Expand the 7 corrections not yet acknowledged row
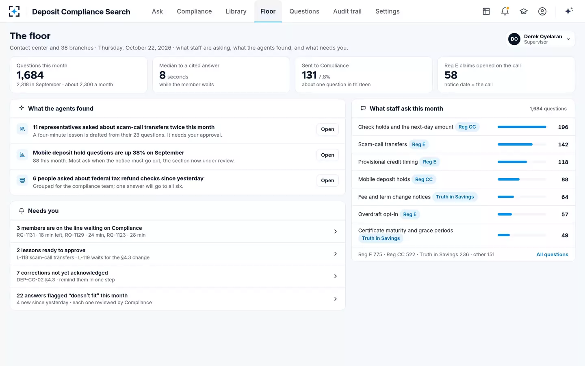The height and width of the screenshot is (366, 585). click(178, 276)
